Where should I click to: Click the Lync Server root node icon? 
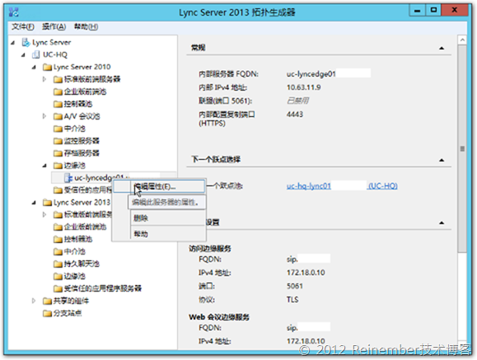coord(26,42)
